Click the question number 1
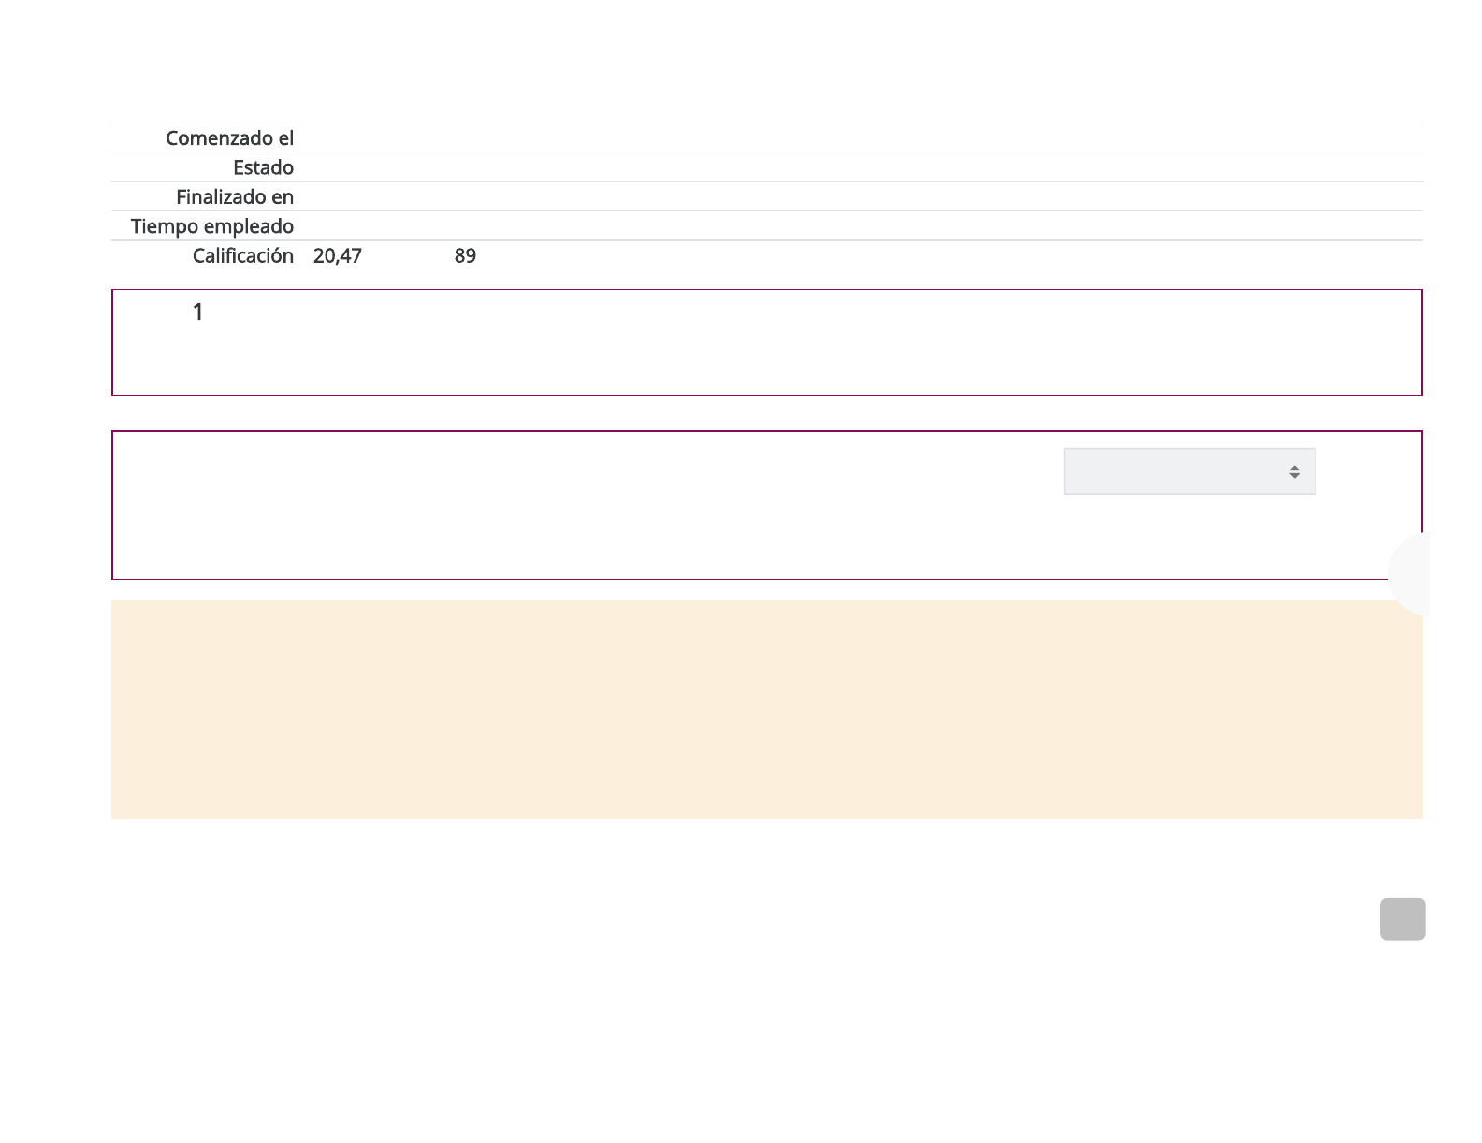This screenshot has height=1143, width=1482. click(x=197, y=312)
